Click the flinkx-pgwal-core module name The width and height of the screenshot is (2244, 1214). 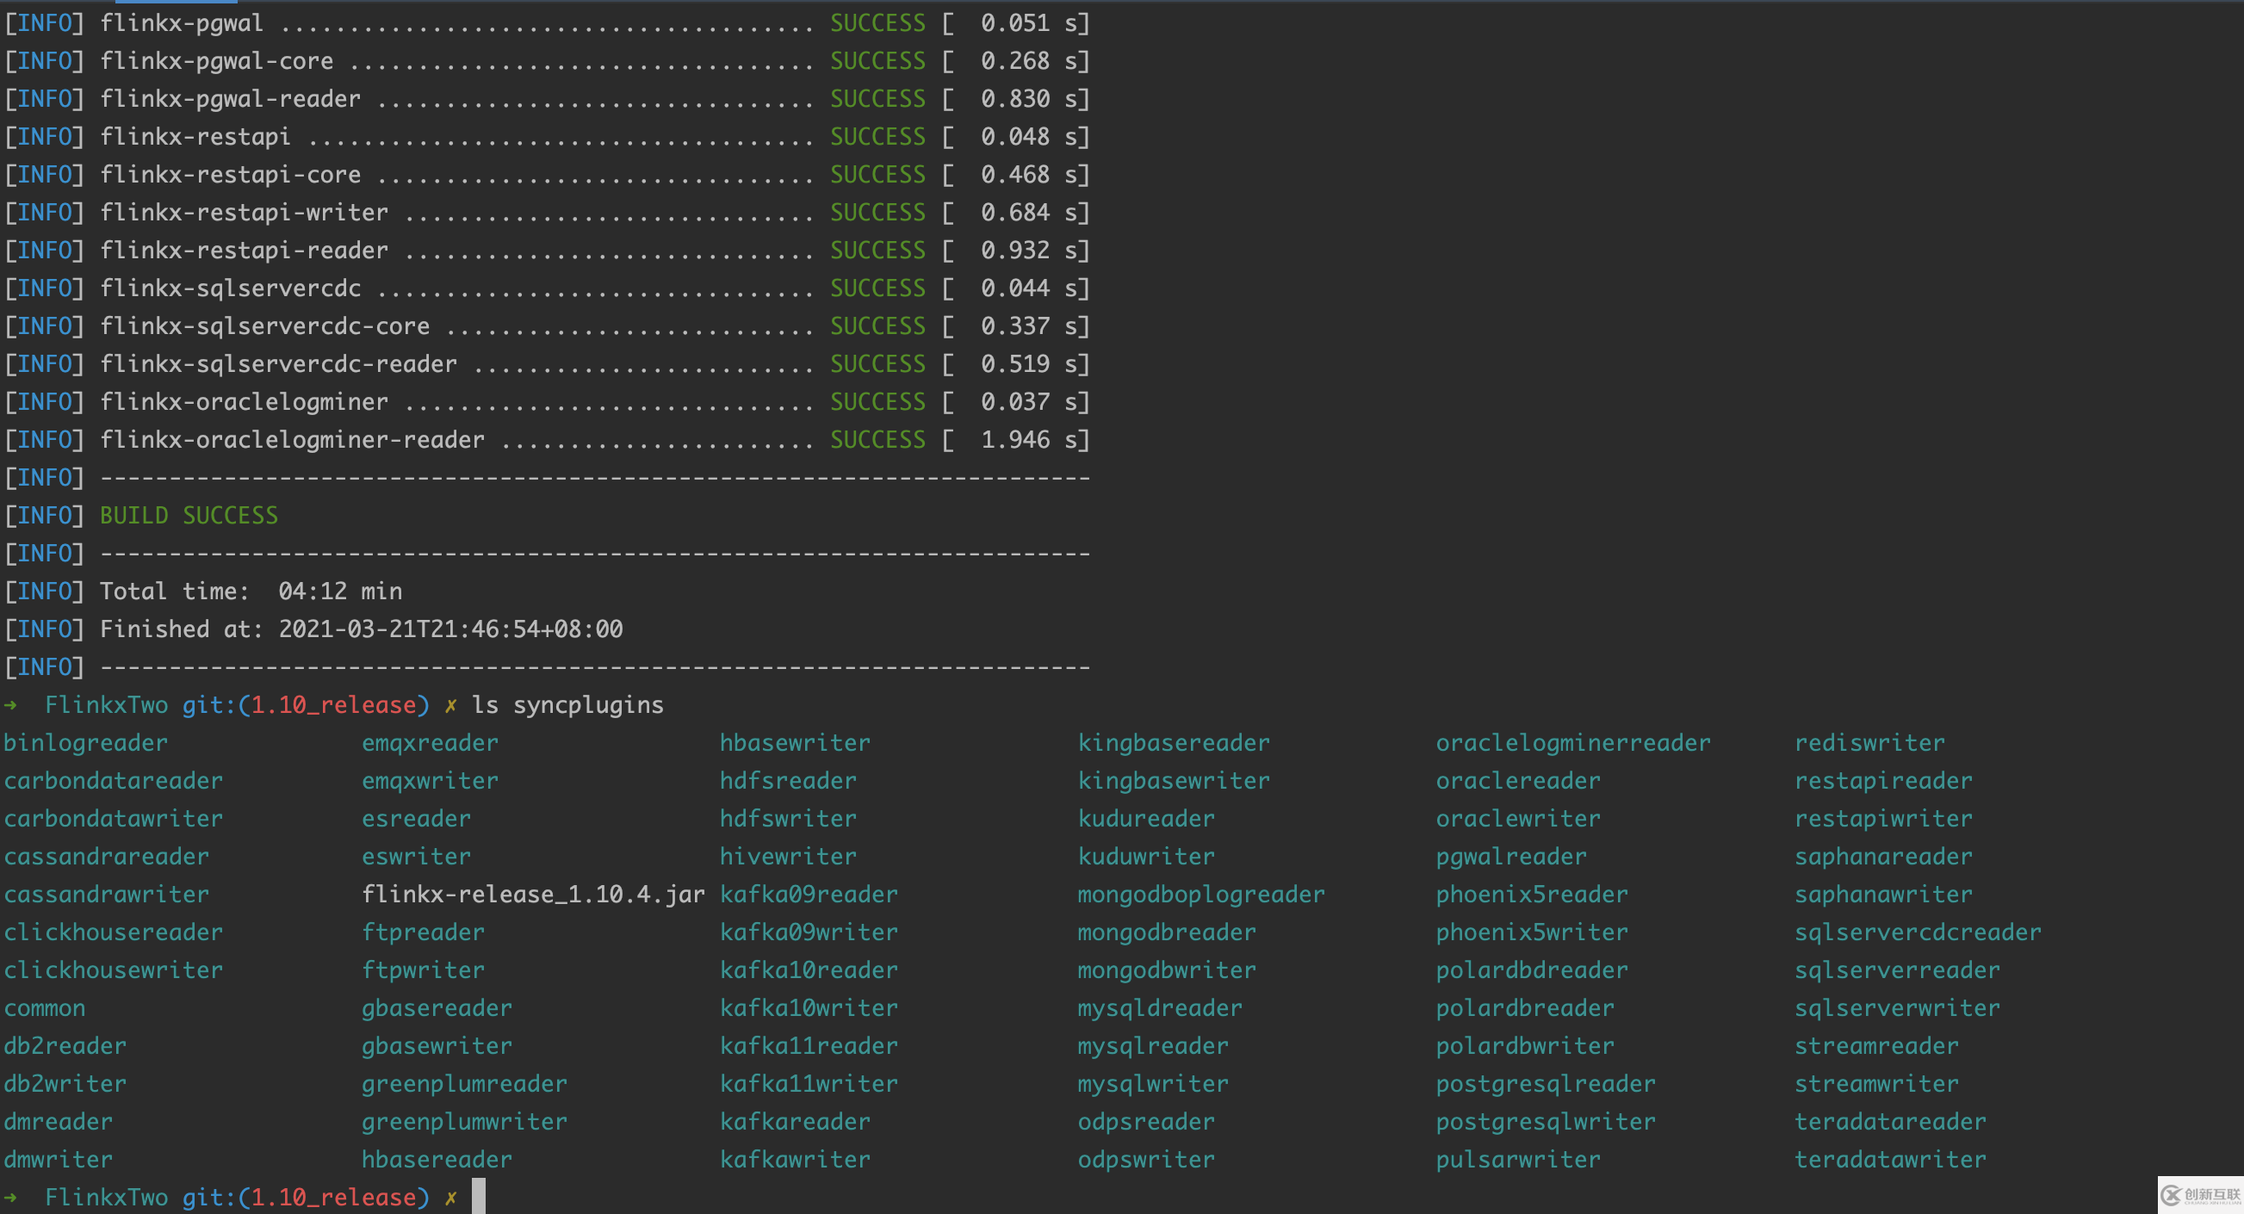(217, 61)
